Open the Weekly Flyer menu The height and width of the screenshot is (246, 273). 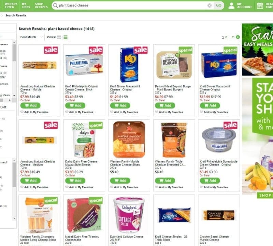click(x=11, y=5)
